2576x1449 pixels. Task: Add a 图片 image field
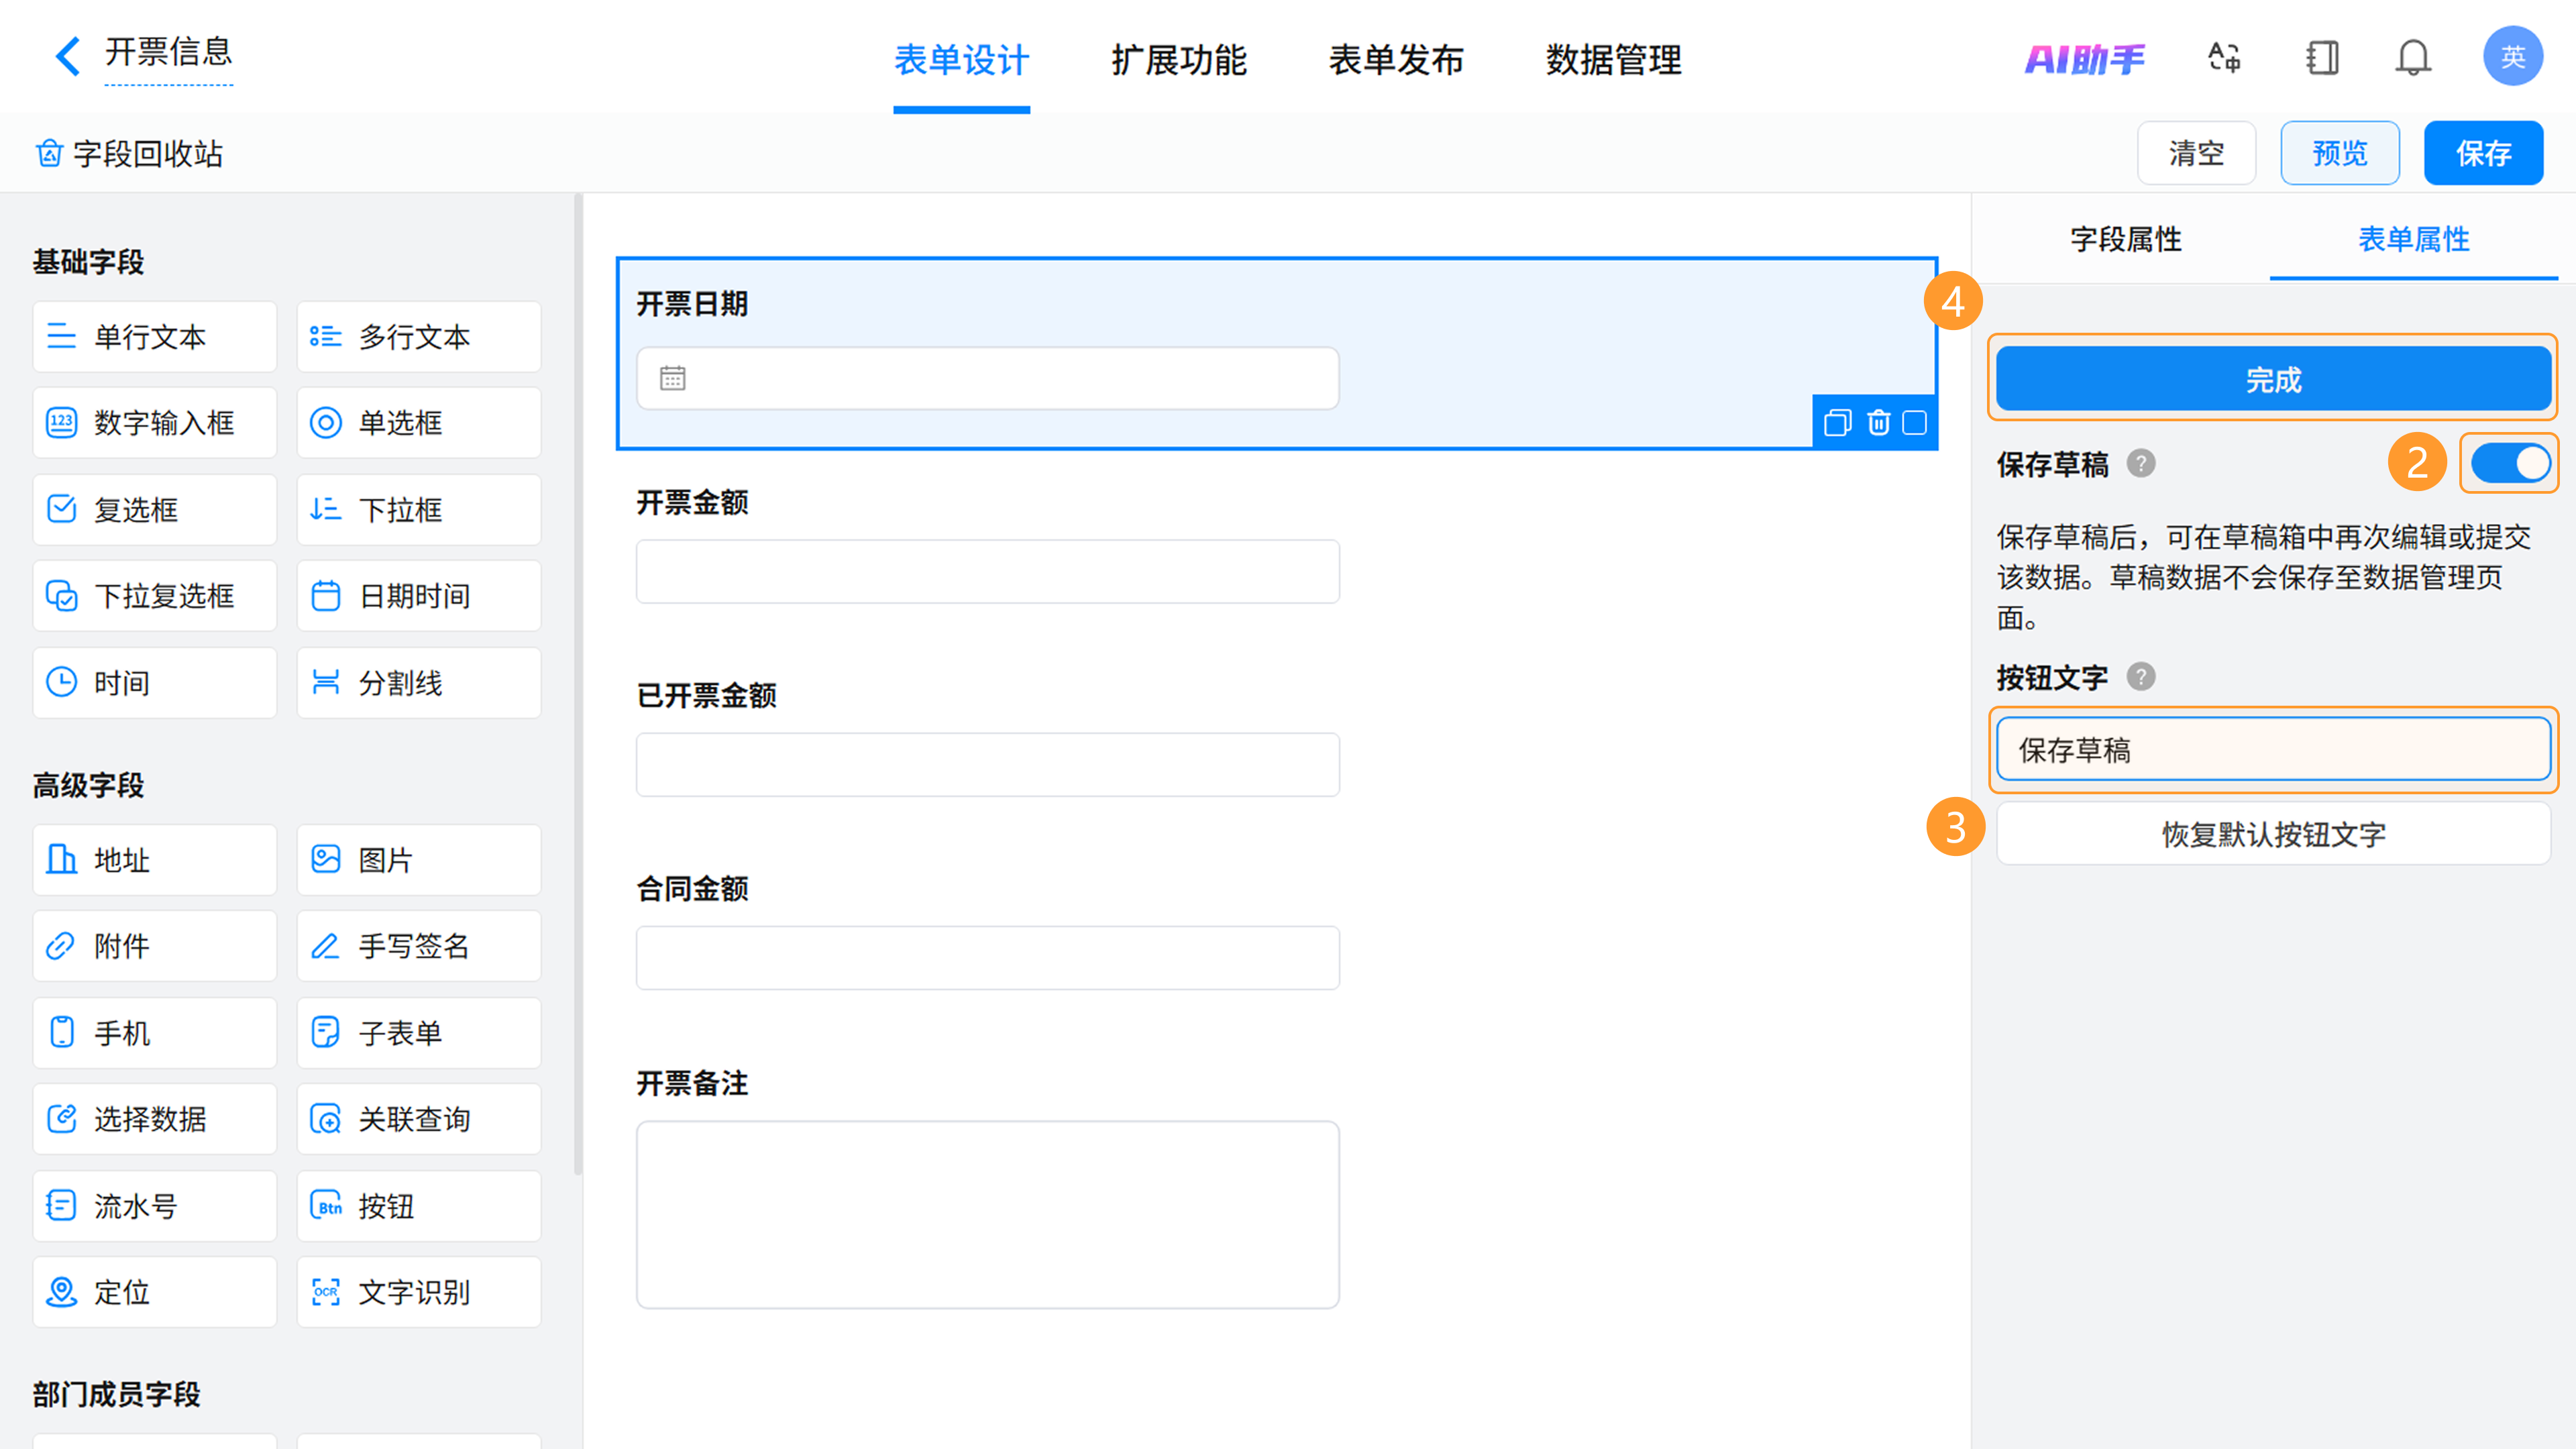[418, 860]
